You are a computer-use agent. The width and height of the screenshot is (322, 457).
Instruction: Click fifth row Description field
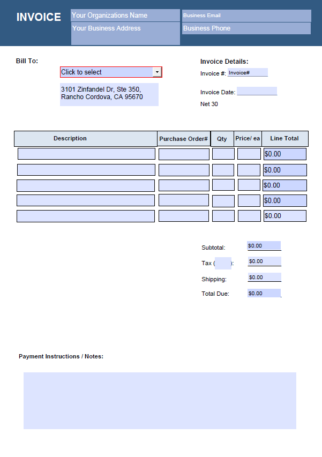(x=86, y=216)
